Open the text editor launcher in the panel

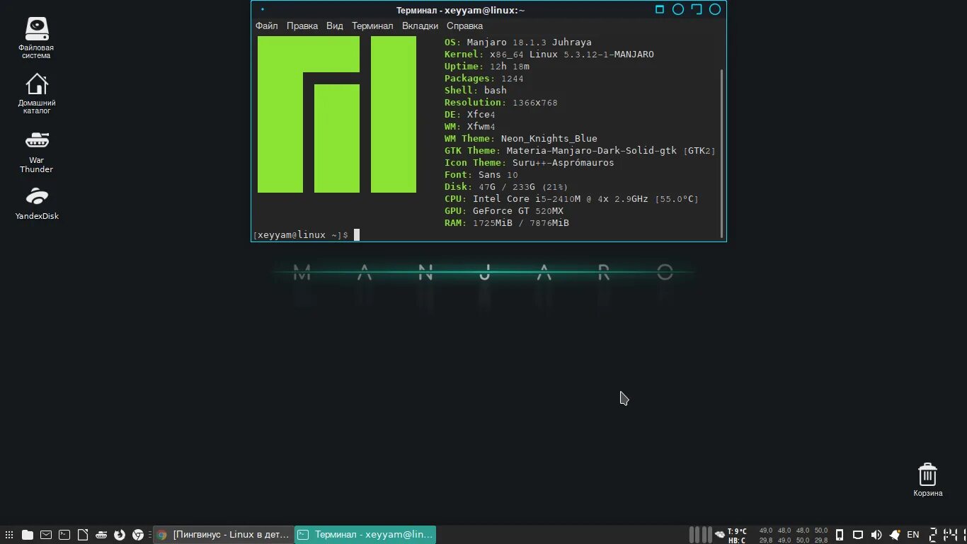(83, 535)
